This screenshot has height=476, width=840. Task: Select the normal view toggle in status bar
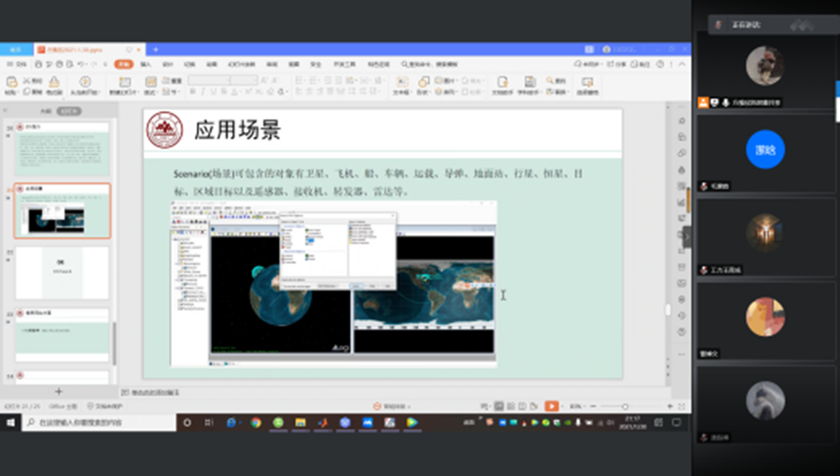500,406
